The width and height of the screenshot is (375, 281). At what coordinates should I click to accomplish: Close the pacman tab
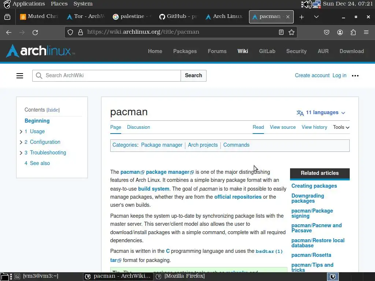288,17
